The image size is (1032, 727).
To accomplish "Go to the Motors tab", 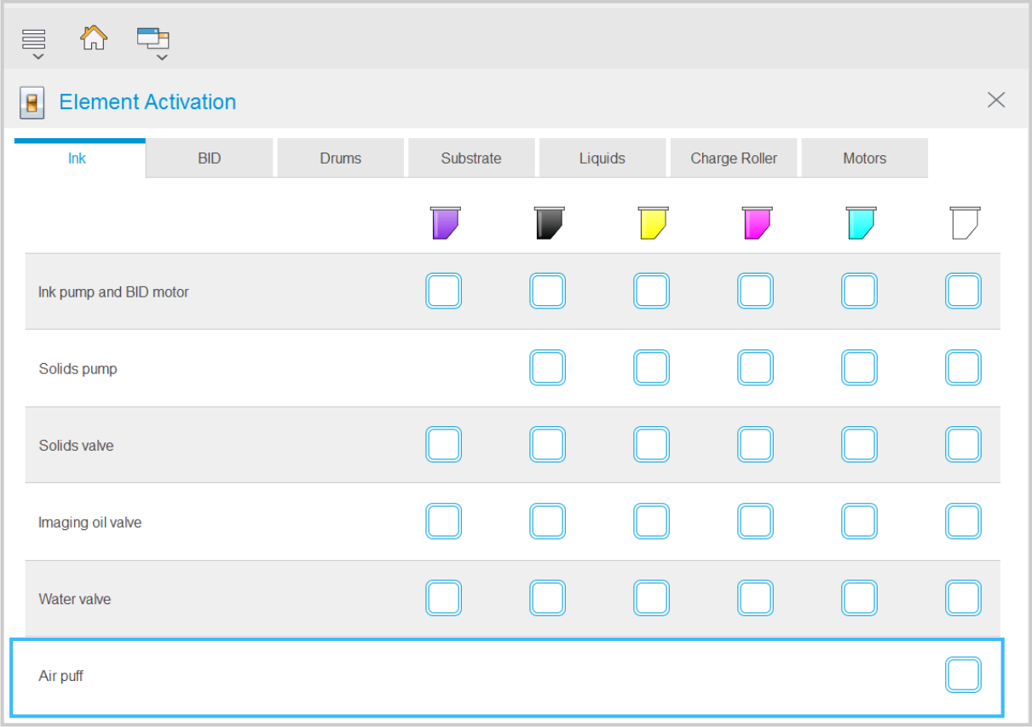I will click(865, 159).
